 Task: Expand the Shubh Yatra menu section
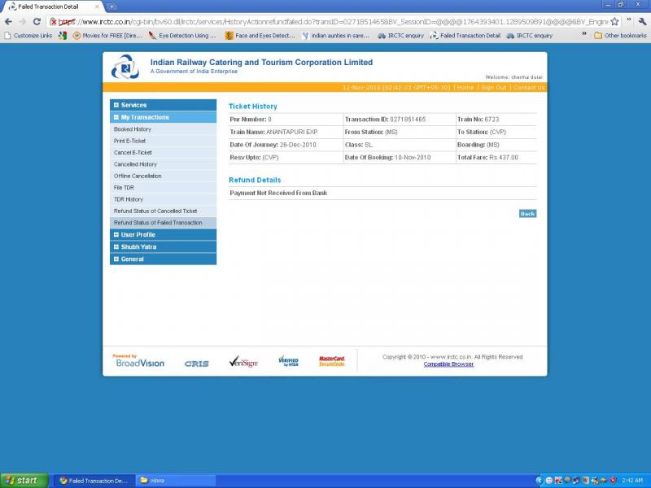[x=164, y=247]
